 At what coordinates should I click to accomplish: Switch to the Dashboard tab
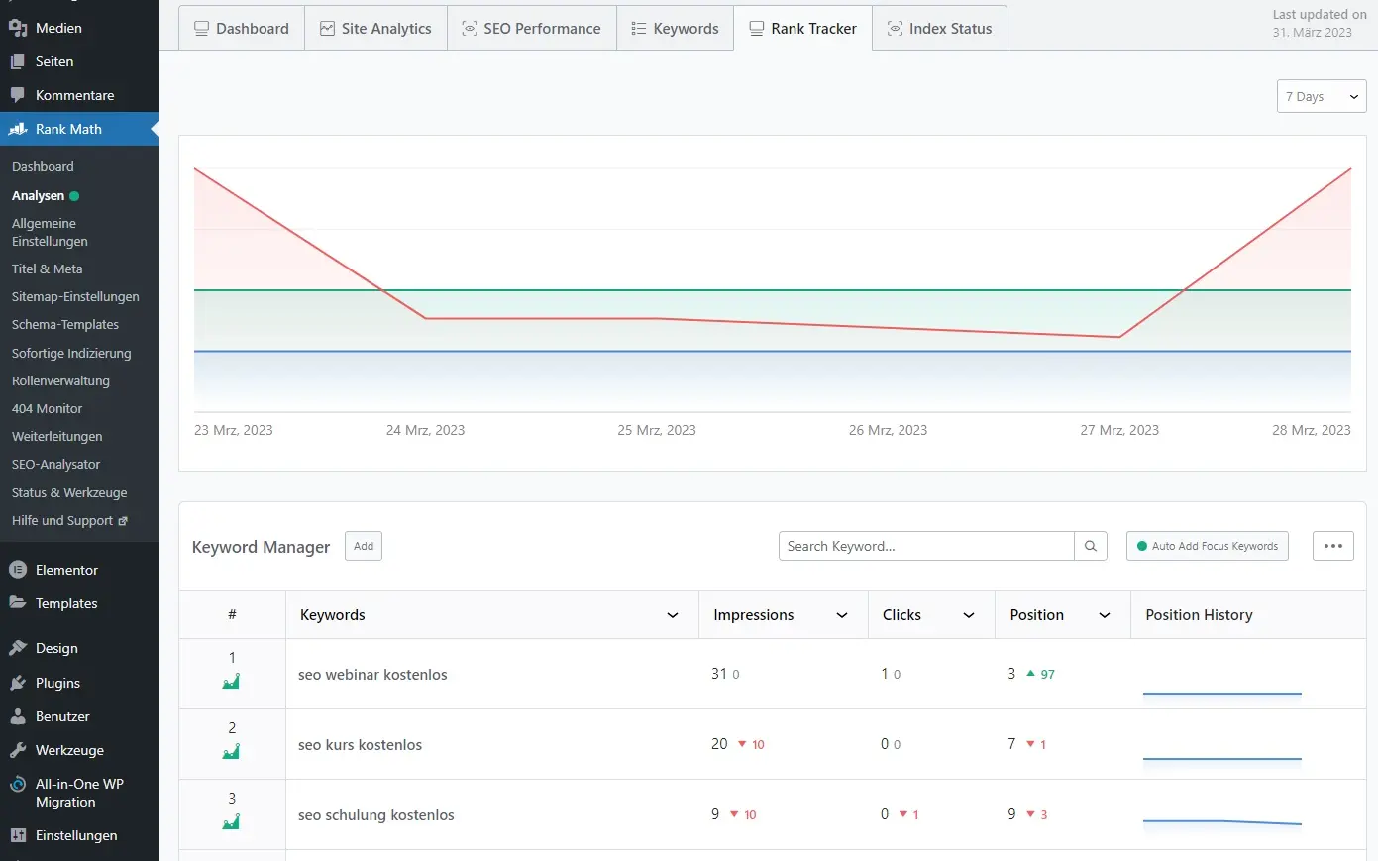(x=242, y=28)
